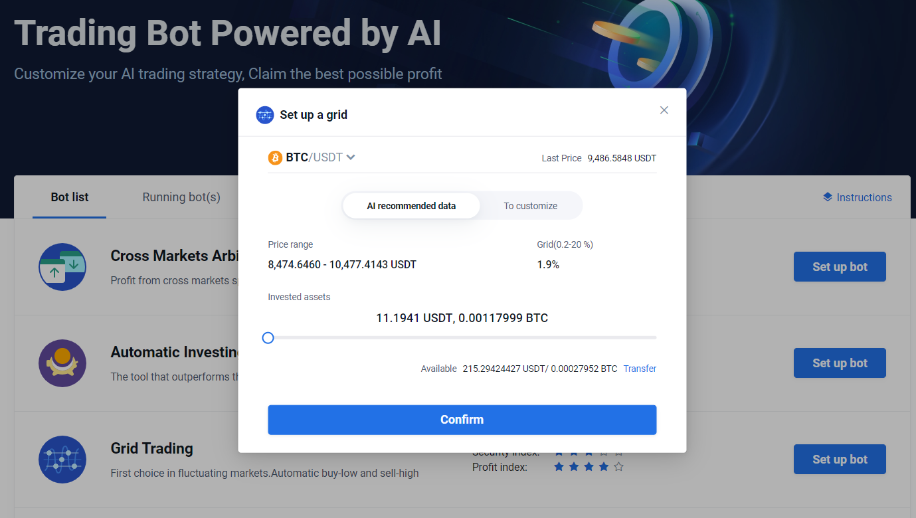Click the empty fifth Profit index star

pos(618,467)
